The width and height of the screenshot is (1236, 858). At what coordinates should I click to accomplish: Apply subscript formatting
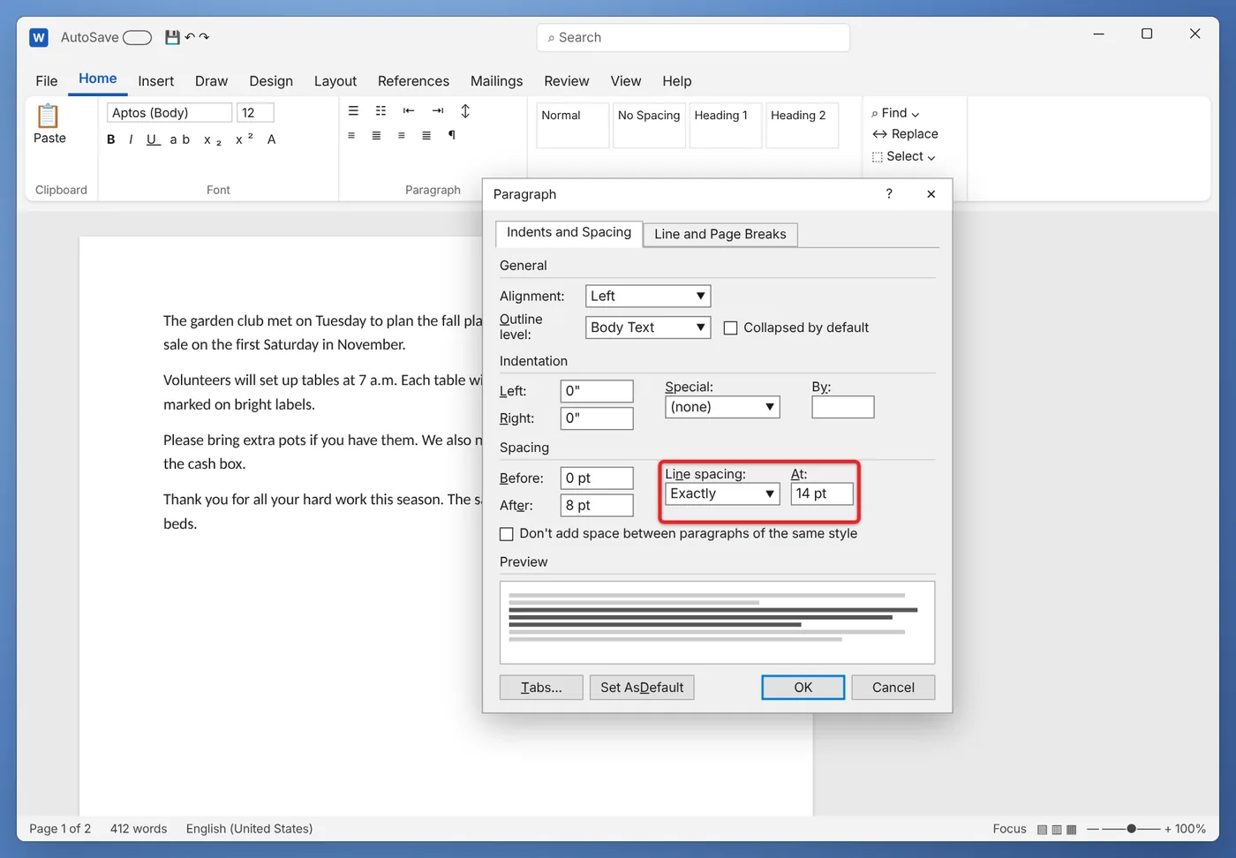pos(213,139)
